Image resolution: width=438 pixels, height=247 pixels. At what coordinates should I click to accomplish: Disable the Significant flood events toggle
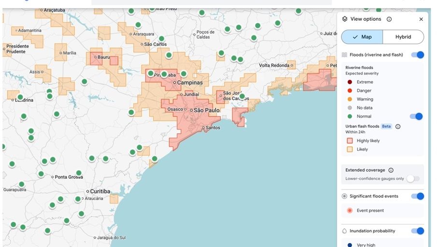417,196
